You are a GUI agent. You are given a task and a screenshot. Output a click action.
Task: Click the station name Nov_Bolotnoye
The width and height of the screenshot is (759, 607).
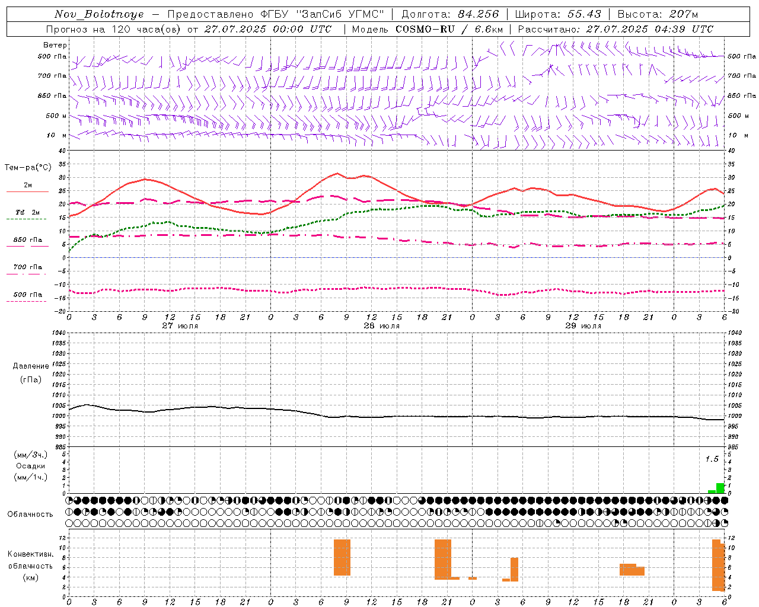[x=99, y=14]
